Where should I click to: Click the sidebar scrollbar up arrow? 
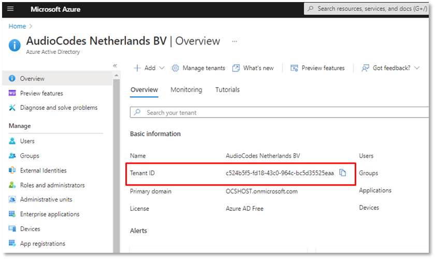coord(117,75)
